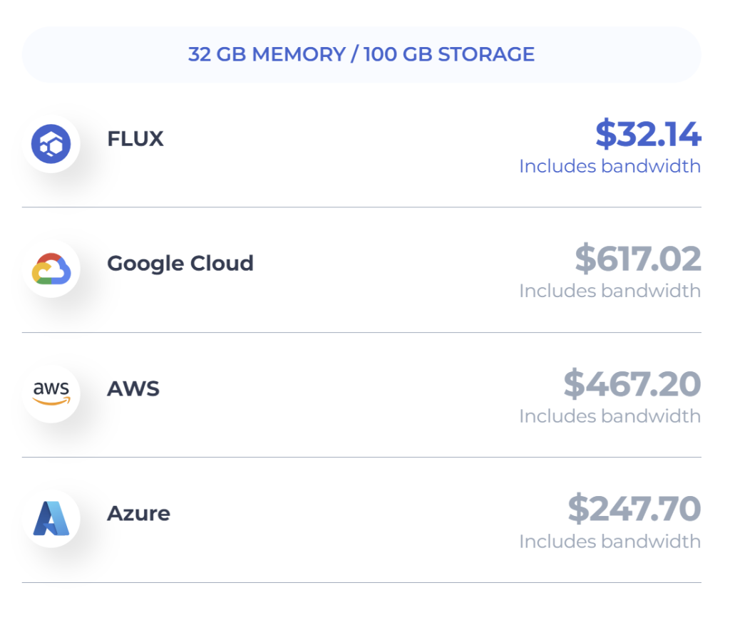Click the Azure price $247.70
The height and width of the screenshot is (630, 730).
634,509
